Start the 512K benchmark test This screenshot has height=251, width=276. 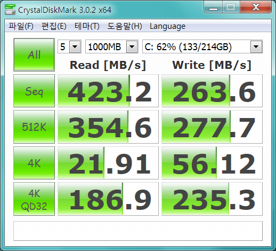[34, 127]
